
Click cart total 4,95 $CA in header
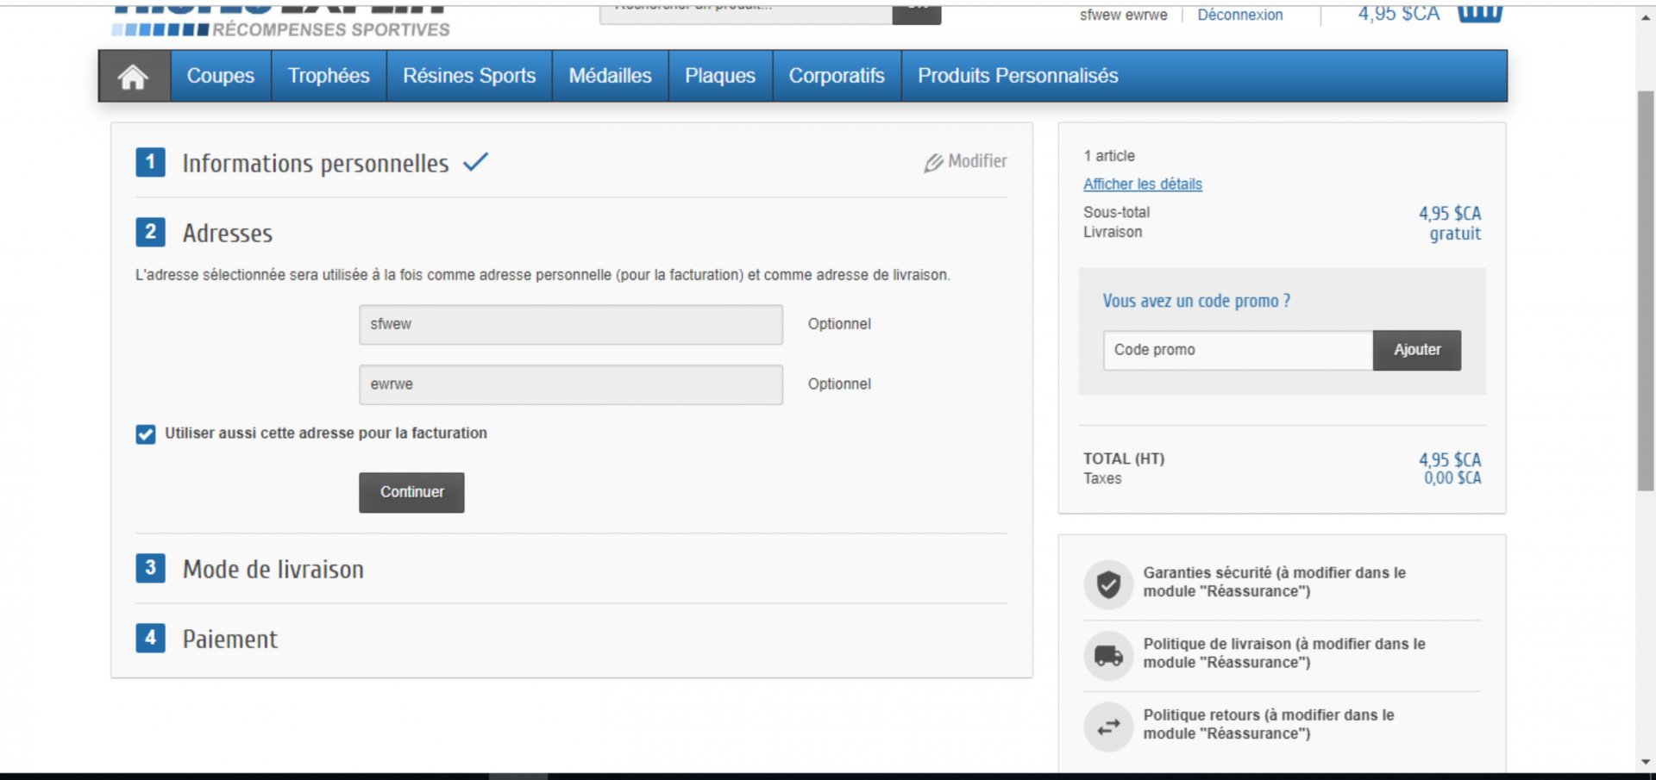[1398, 13]
